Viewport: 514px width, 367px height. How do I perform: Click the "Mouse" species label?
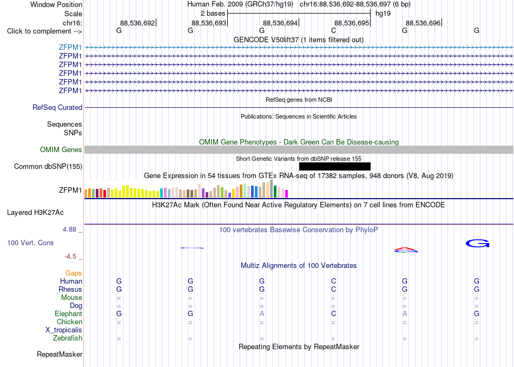71,298
